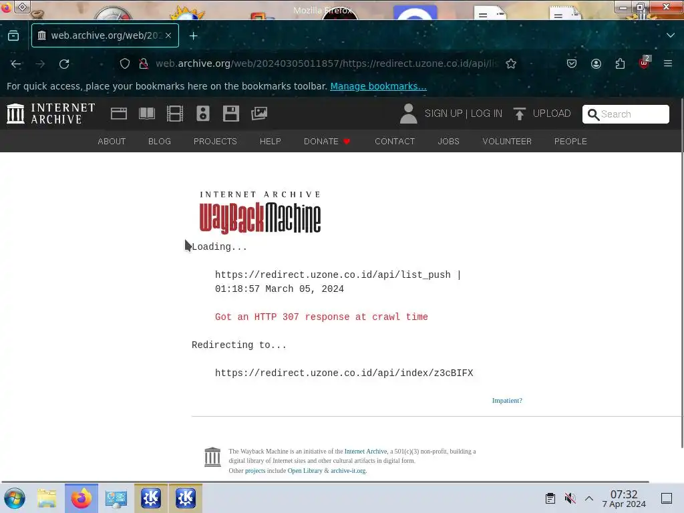Click the LOG IN link
This screenshot has height=513, width=684.
[486, 114]
